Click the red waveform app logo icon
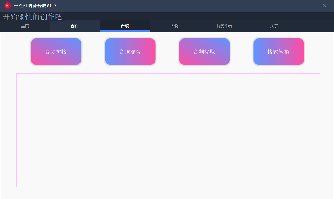Screen dimensions: 334x199 7,6
